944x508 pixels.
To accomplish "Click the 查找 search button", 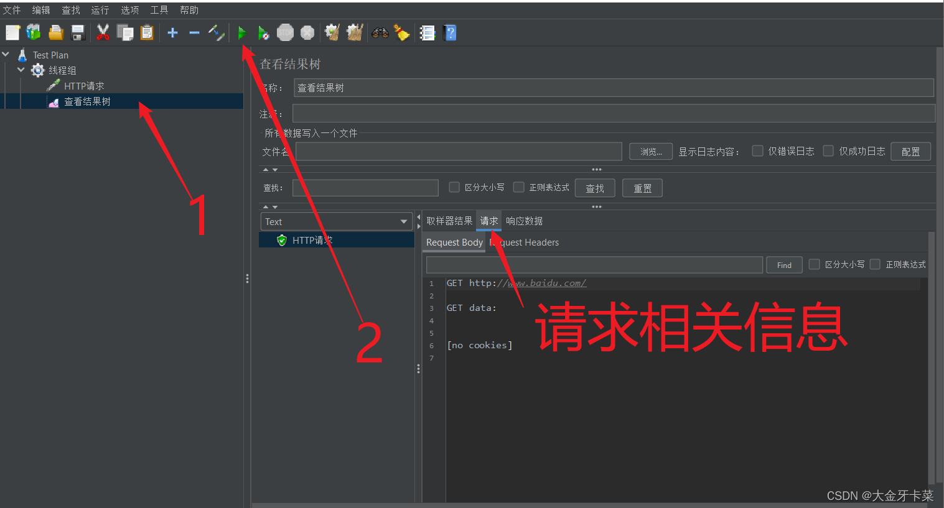I will (x=595, y=188).
